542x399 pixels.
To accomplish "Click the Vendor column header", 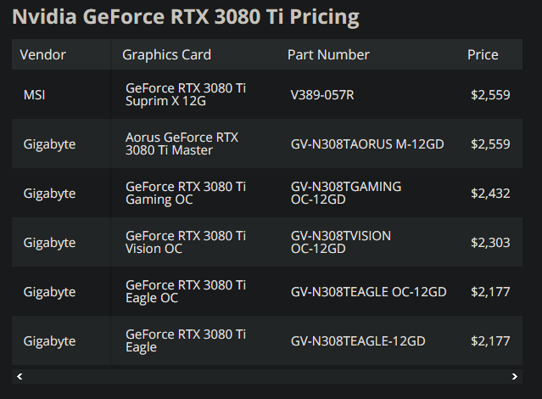I will [43, 55].
